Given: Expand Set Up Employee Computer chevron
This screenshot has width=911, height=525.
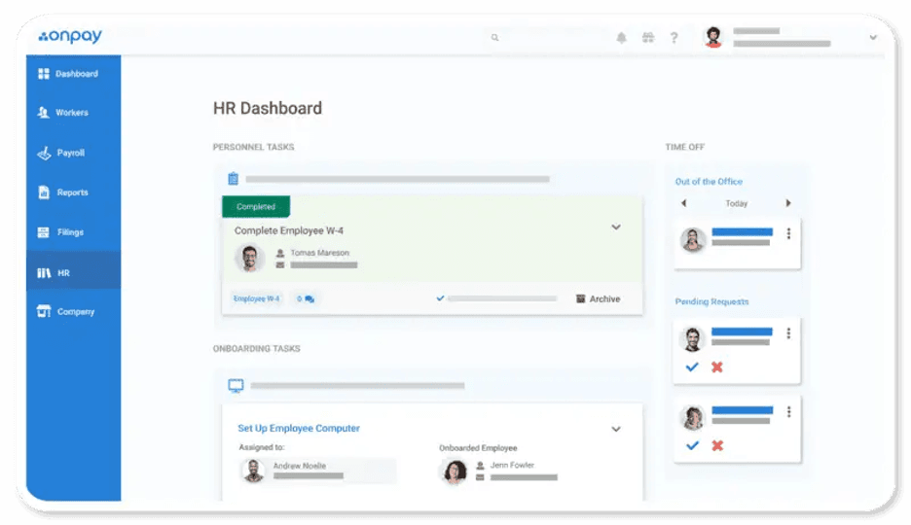Looking at the screenshot, I should click(x=616, y=430).
